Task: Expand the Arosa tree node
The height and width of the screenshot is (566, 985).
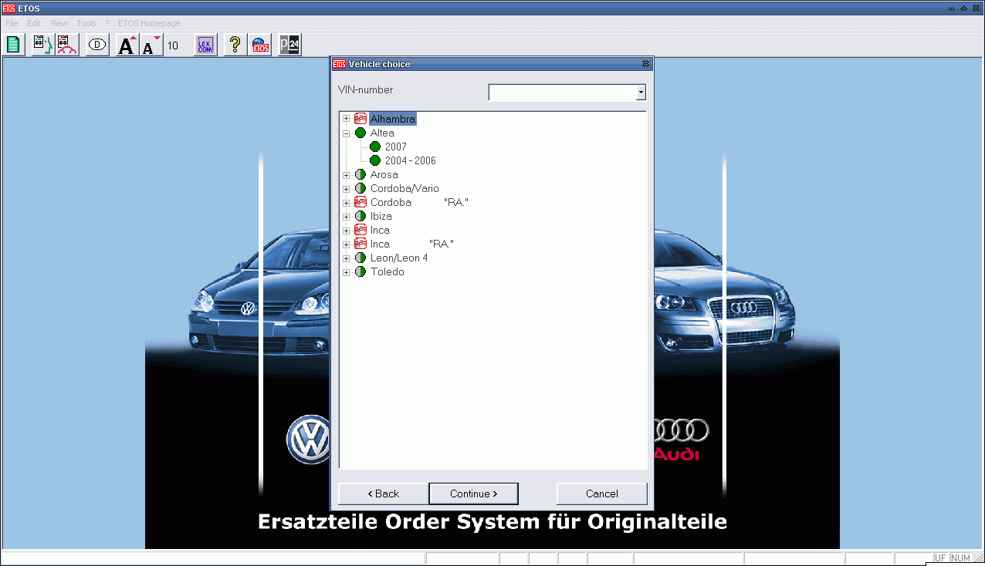Action: [347, 174]
